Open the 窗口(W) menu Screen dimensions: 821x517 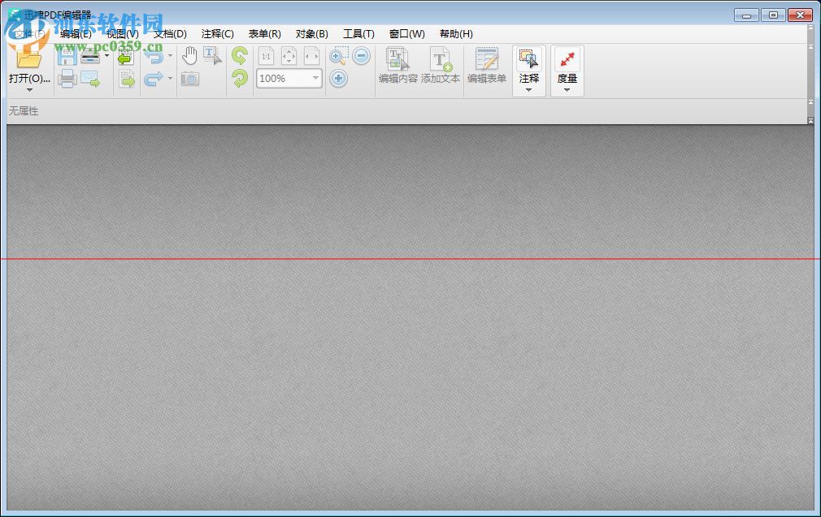coord(406,34)
